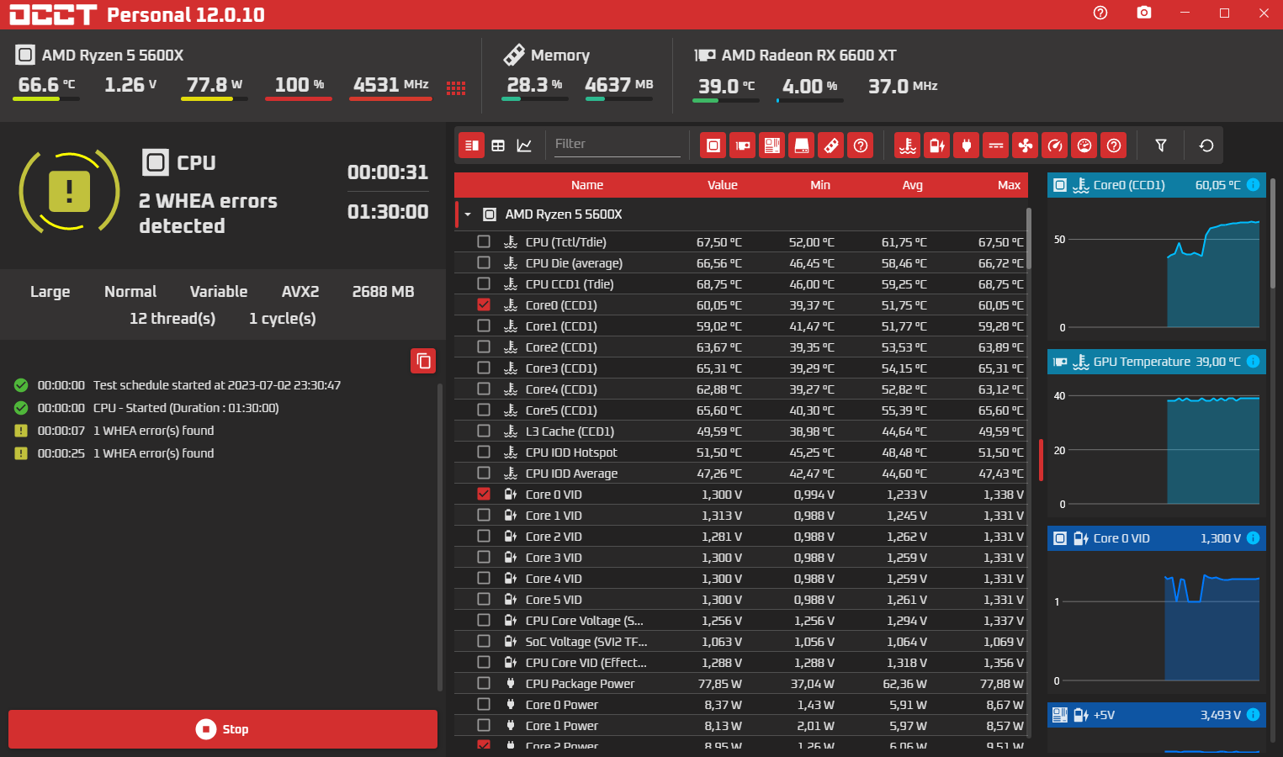Click the Memory summary header
The image size is (1283, 757).
coord(547,56)
